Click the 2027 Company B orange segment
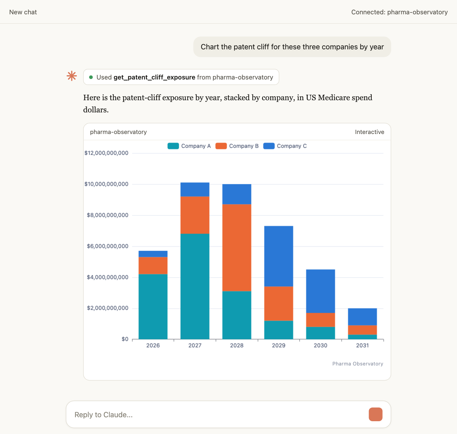 coord(195,215)
